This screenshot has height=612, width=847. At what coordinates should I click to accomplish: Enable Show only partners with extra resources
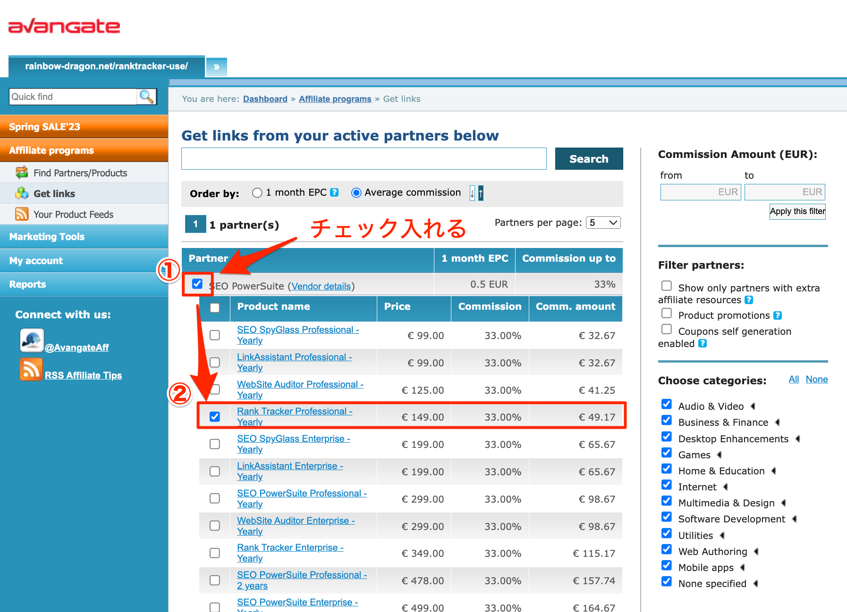[x=667, y=286]
